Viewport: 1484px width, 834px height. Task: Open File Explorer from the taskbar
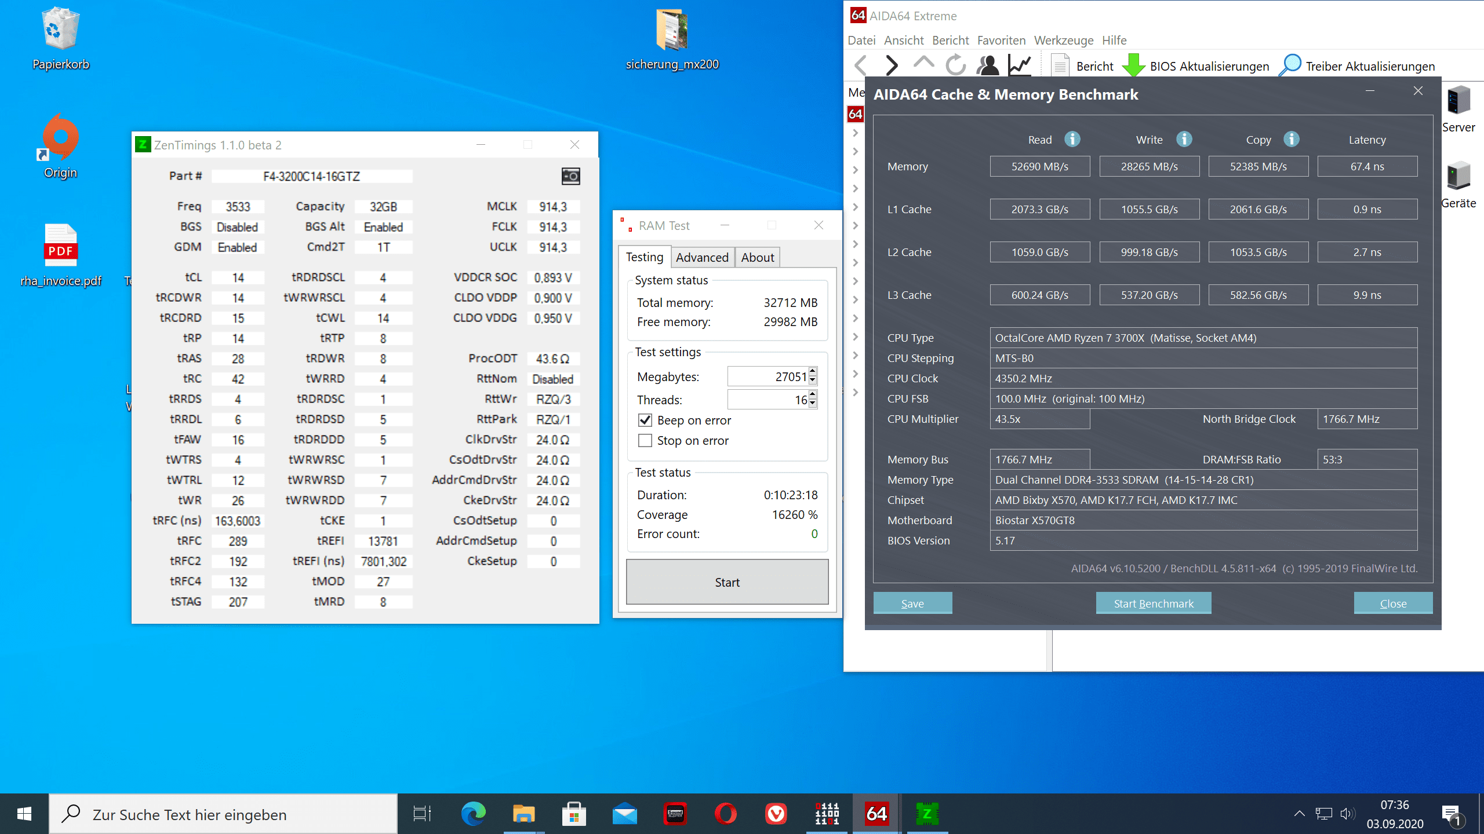click(x=523, y=814)
